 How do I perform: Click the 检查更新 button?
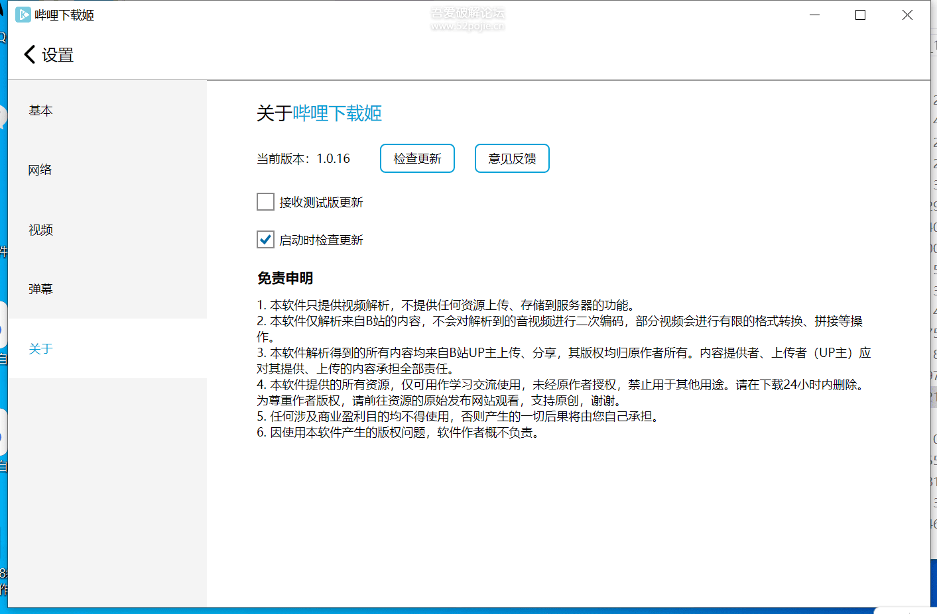pyautogui.click(x=417, y=158)
